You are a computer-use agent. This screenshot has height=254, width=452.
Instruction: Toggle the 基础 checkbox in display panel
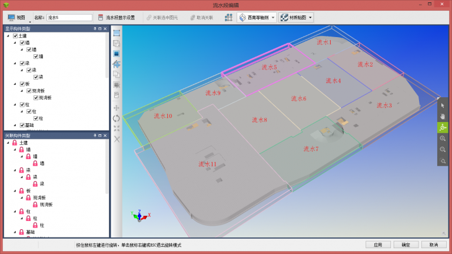(22, 125)
